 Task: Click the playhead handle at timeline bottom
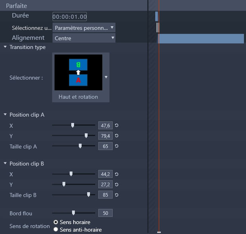click(x=159, y=232)
